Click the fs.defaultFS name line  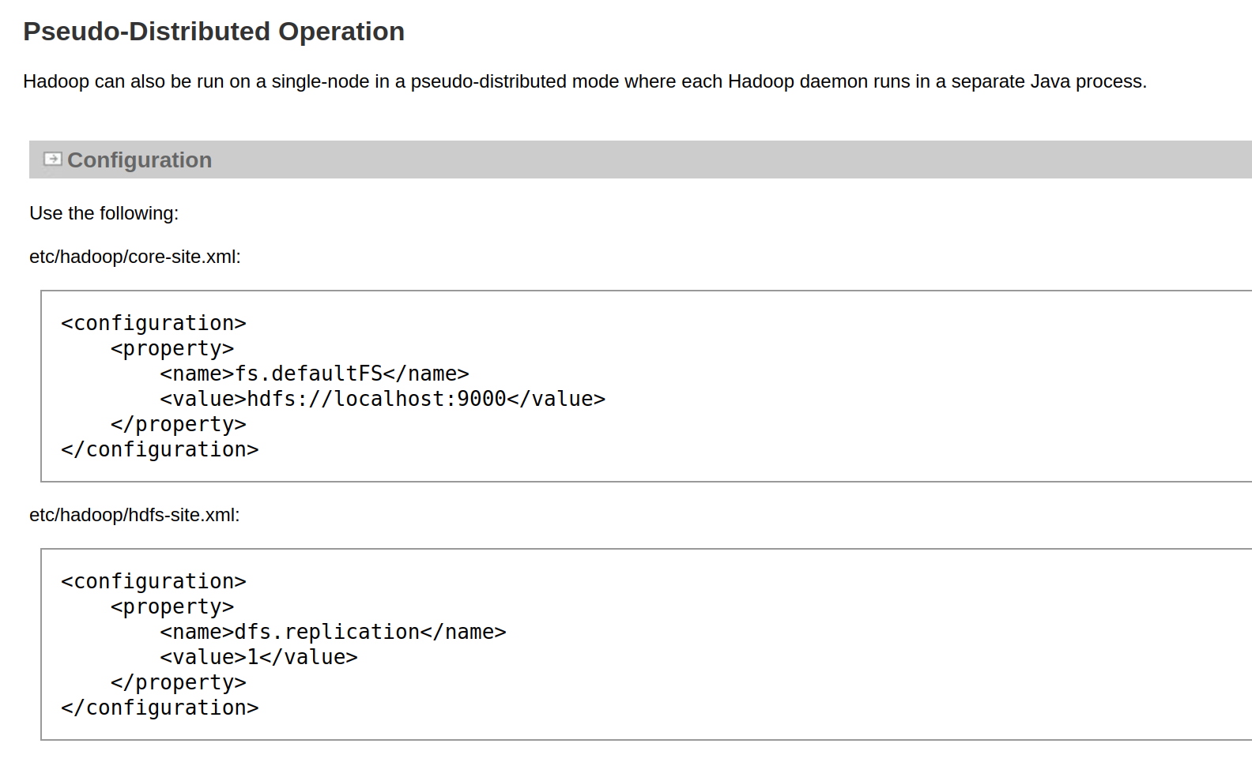pos(314,374)
